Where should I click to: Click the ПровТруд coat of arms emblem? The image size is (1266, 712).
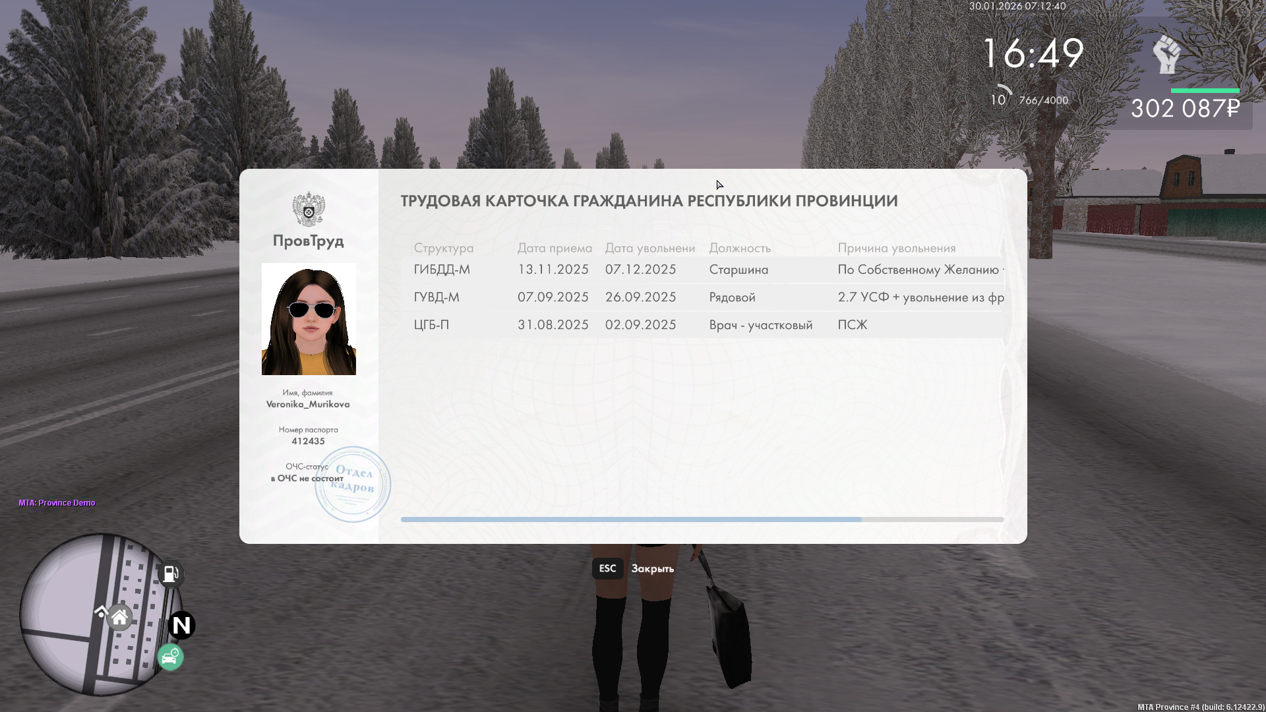pos(309,209)
